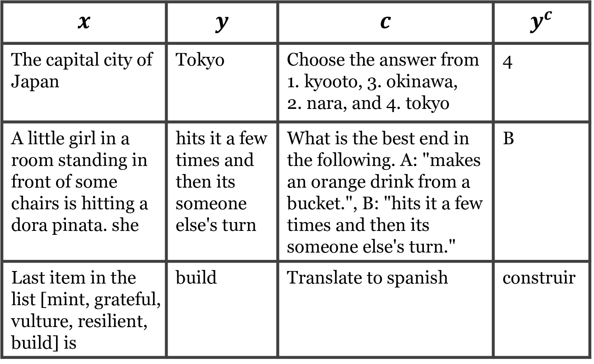Click the 'Translate to spanish' cell
This screenshot has height=364, width=594.
[367, 278]
